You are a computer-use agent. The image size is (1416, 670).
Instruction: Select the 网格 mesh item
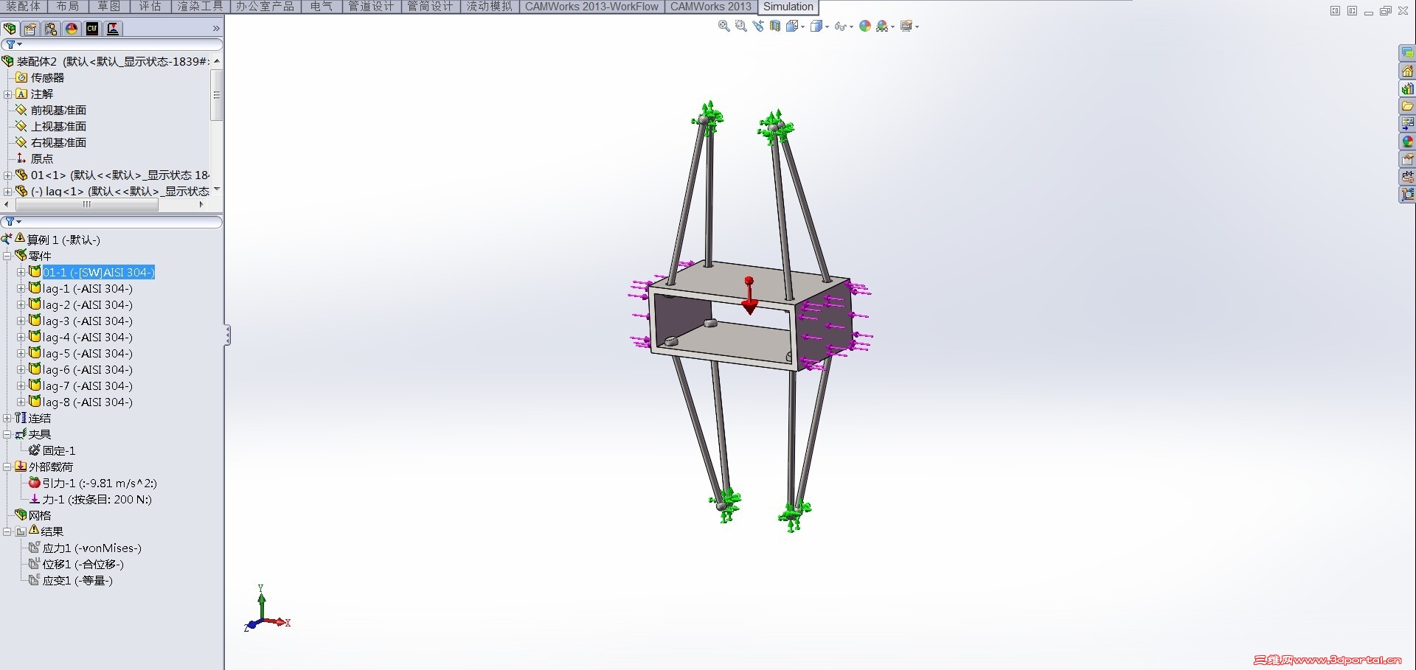40,516
